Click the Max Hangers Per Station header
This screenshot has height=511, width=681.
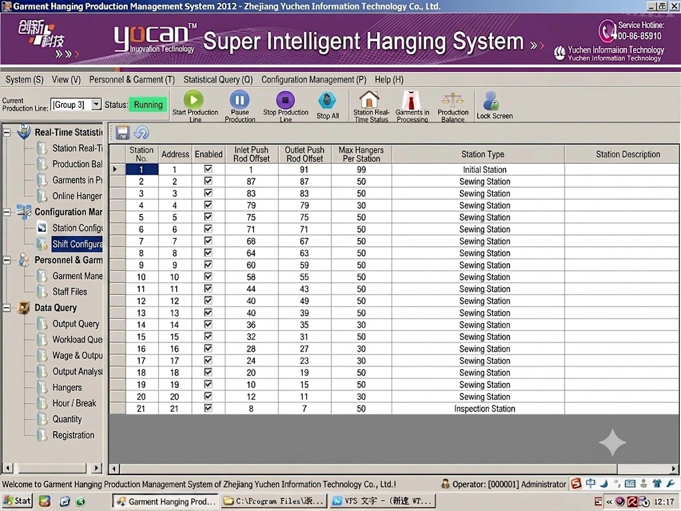pos(361,154)
